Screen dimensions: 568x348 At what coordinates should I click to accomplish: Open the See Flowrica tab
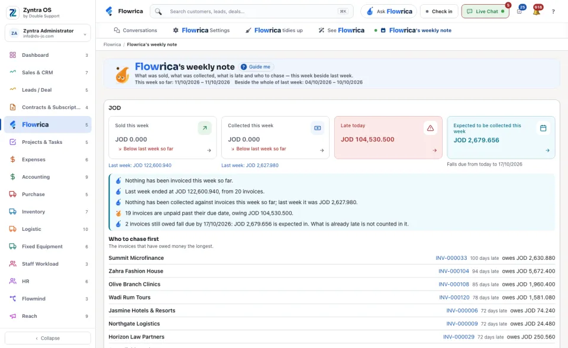pyautogui.click(x=341, y=30)
